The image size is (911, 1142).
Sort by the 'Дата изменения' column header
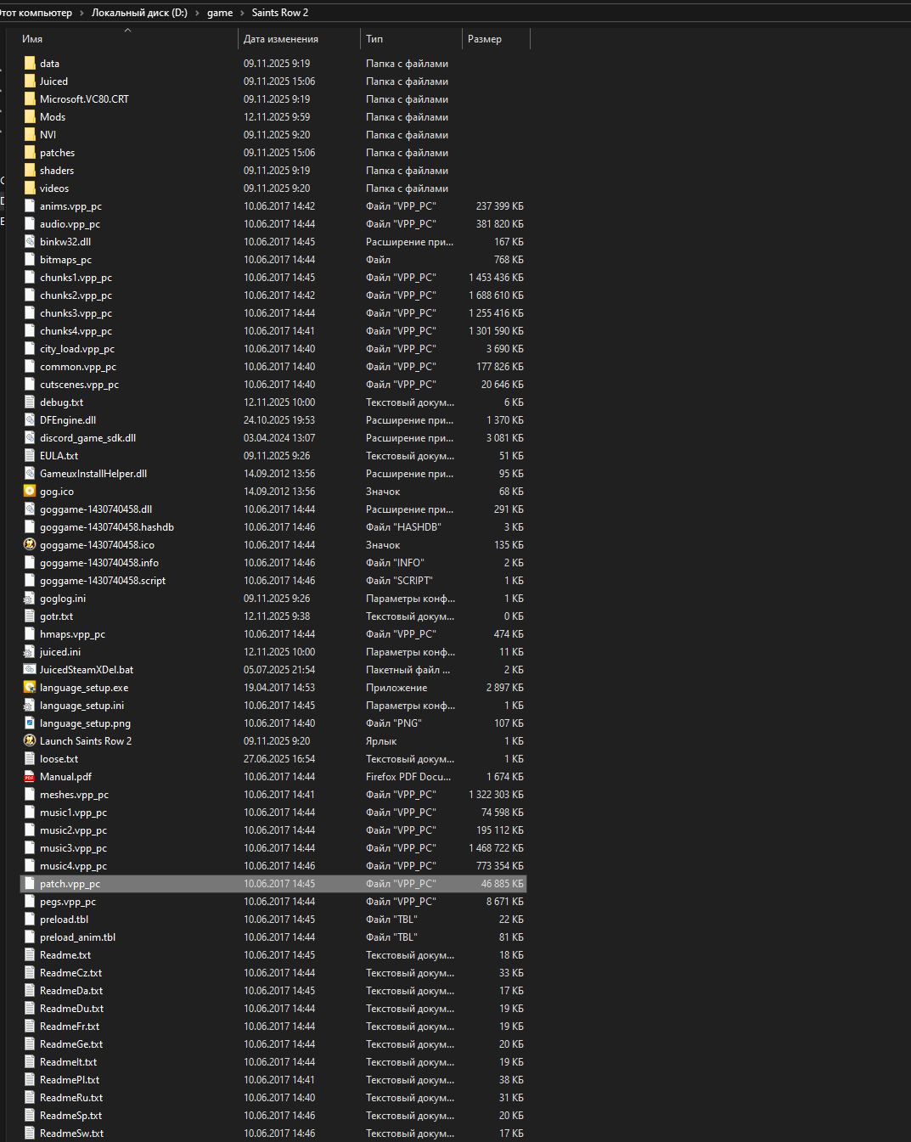click(281, 39)
